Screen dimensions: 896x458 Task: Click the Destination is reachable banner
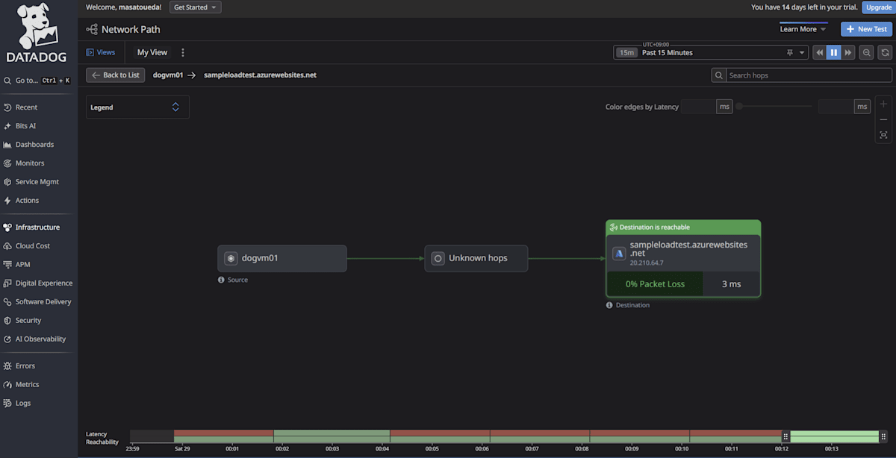[x=683, y=228]
